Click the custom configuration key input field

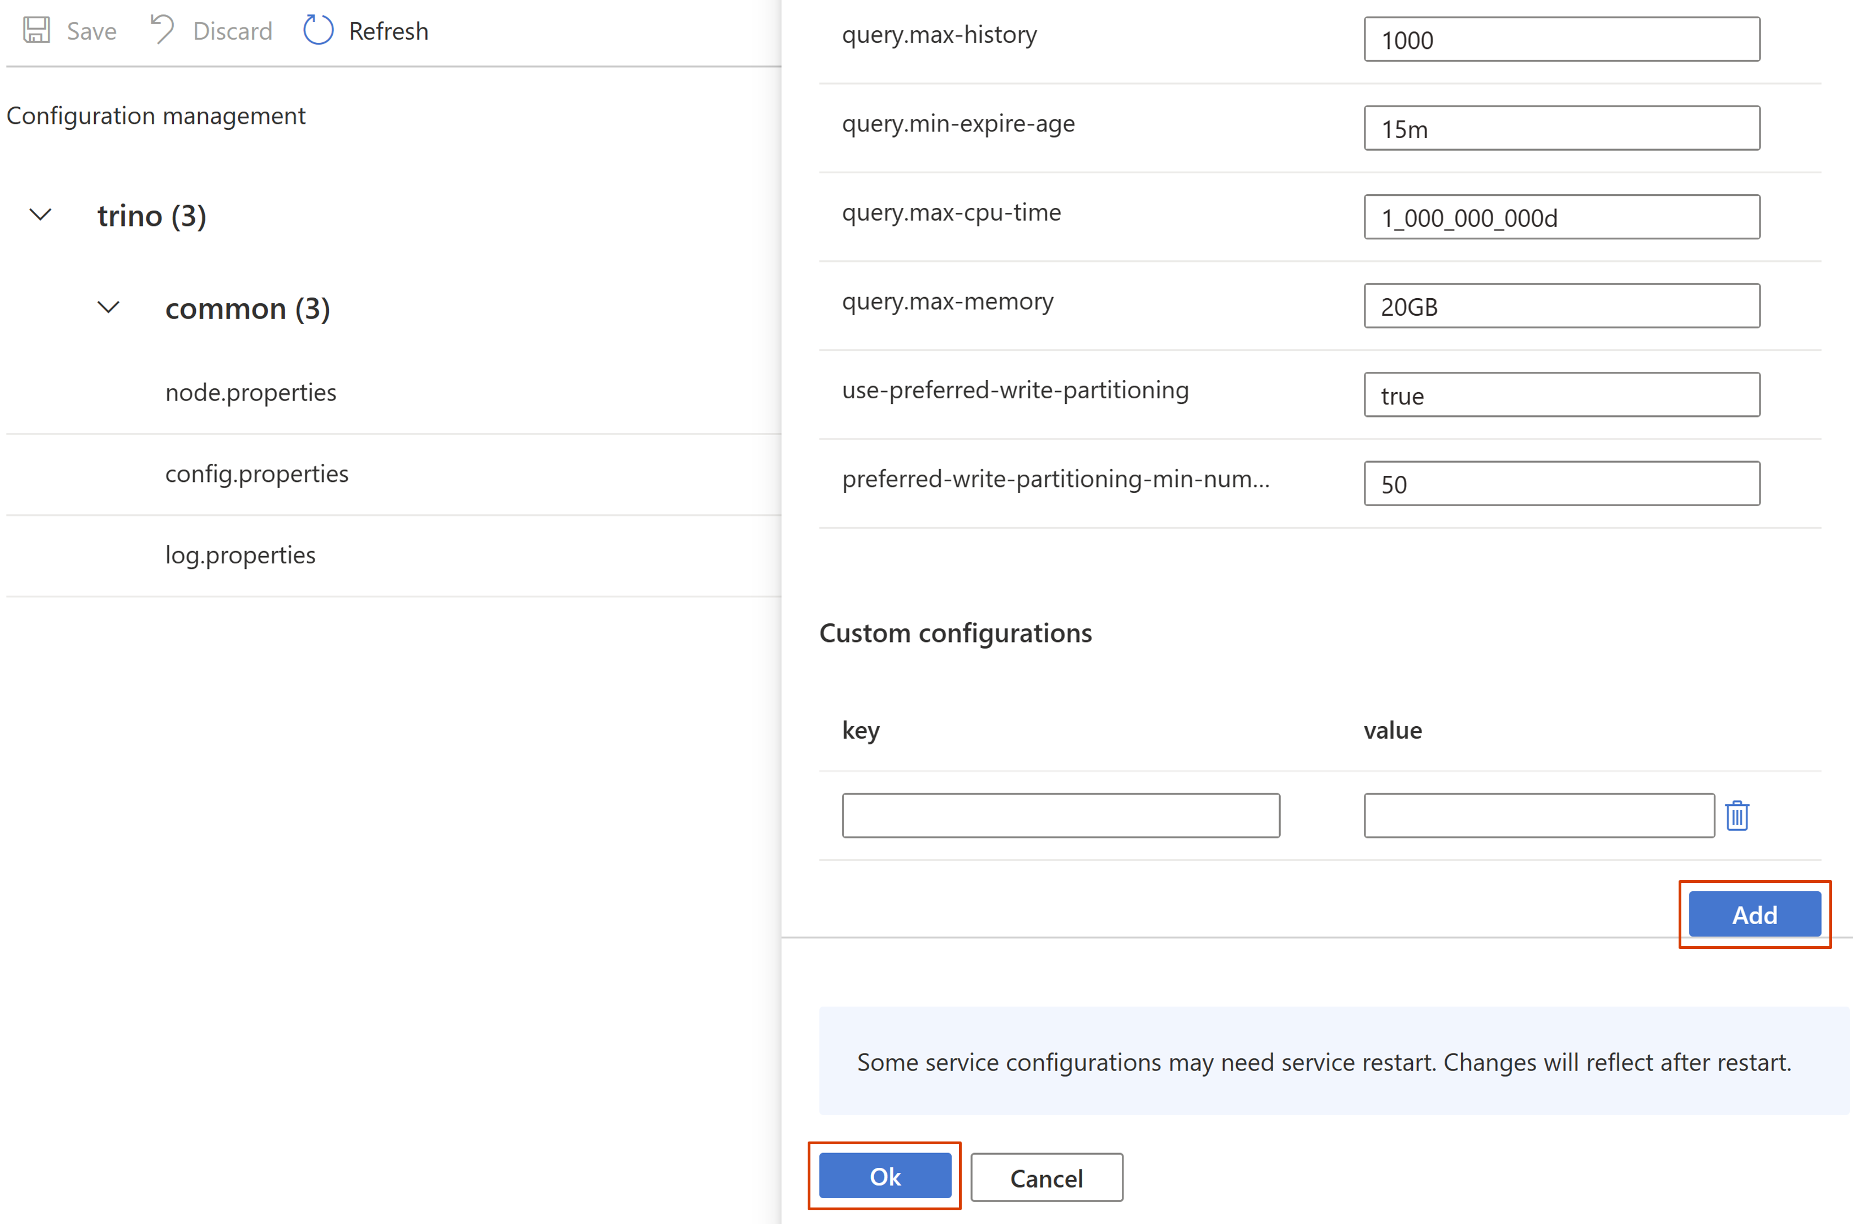(x=1062, y=816)
